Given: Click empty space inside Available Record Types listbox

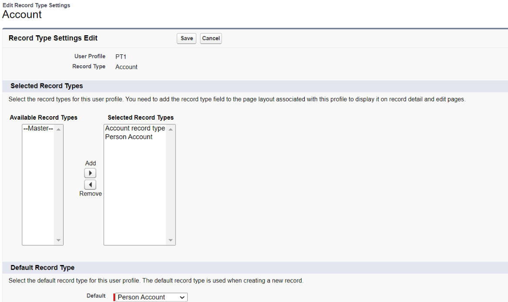Looking at the screenshot, I should pos(38,196).
